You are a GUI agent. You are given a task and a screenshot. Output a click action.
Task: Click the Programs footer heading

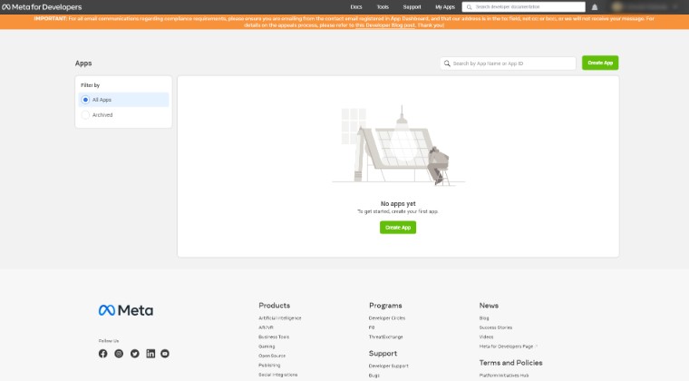coord(385,306)
